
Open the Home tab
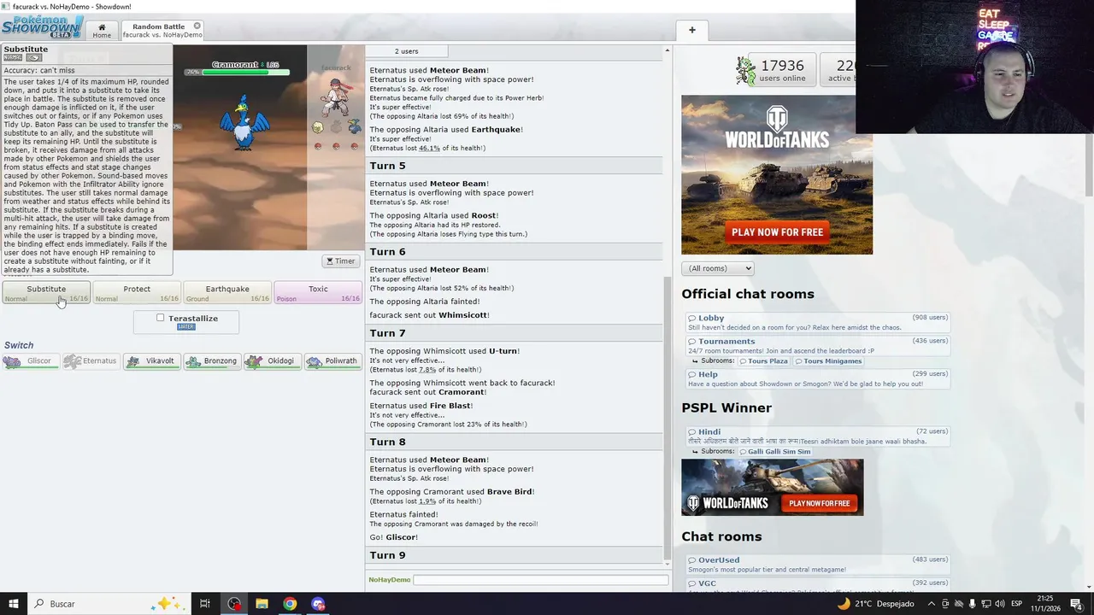click(x=102, y=31)
